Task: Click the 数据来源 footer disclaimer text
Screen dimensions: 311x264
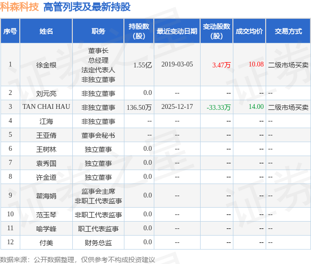Action: coord(78,260)
